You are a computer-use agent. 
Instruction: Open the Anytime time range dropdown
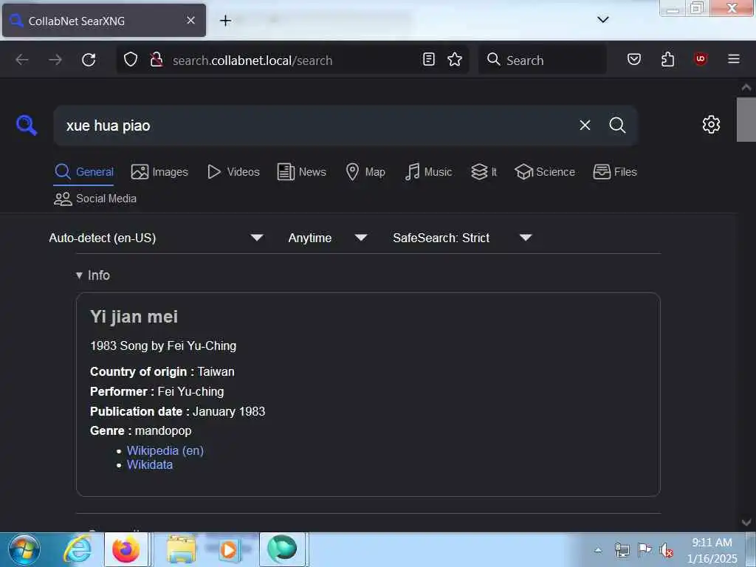pos(328,238)
